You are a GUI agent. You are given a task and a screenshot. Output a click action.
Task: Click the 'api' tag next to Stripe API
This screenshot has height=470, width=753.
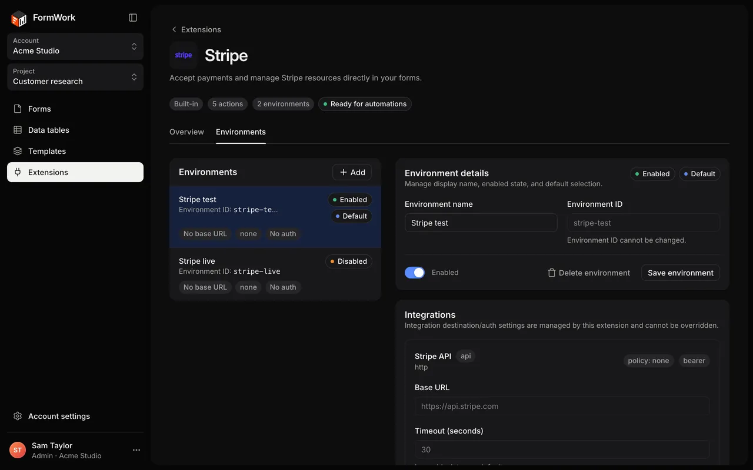465,356
